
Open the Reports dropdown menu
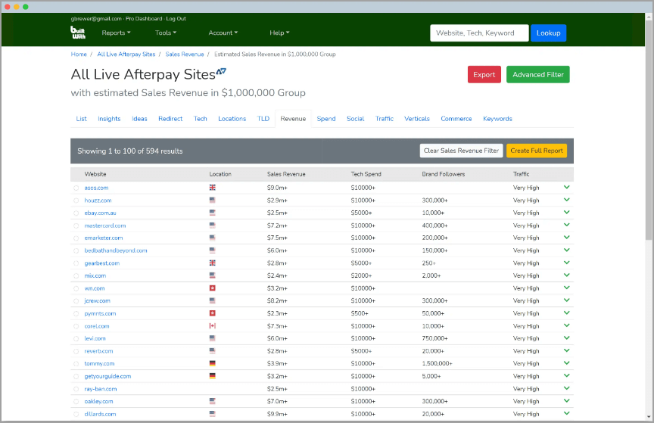click(x=116, y=33)
